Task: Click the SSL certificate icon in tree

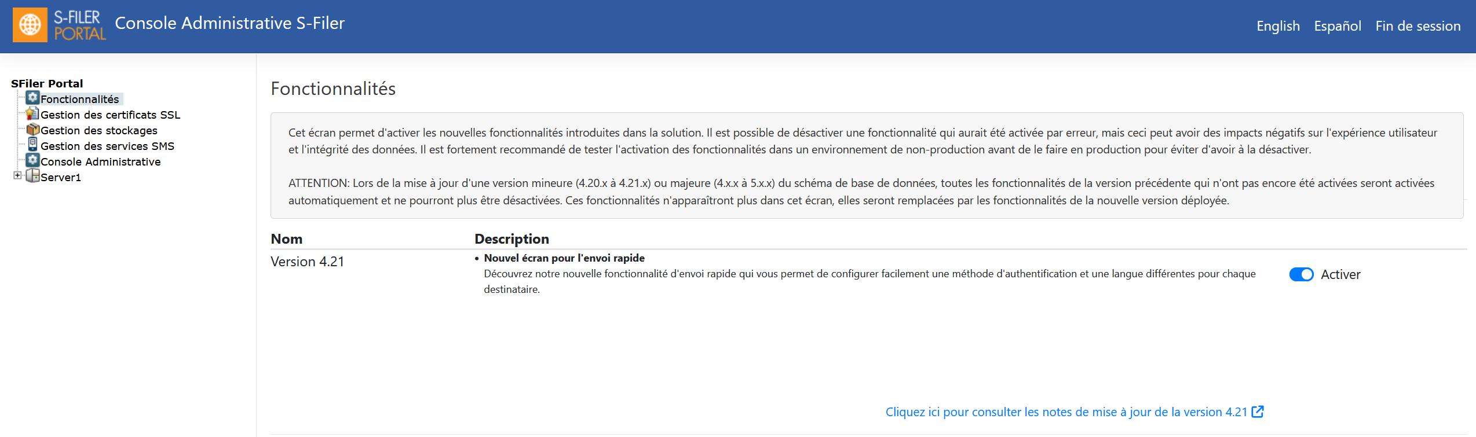Action: click(x=33, y=113)
